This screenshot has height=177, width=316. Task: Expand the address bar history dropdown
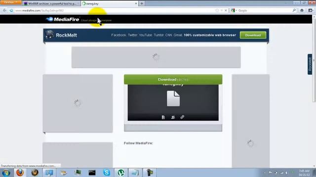[x=222, y=10]
